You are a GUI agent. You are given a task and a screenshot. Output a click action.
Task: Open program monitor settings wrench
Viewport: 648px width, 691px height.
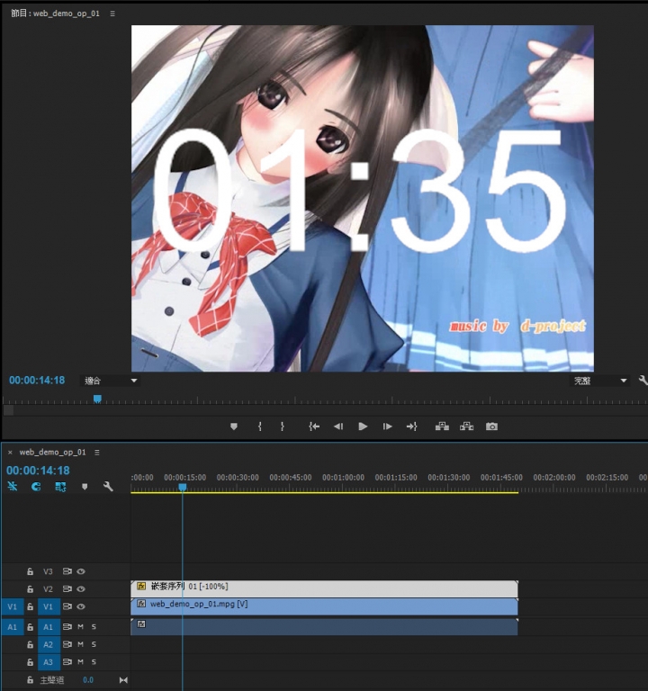click(643, 381)
